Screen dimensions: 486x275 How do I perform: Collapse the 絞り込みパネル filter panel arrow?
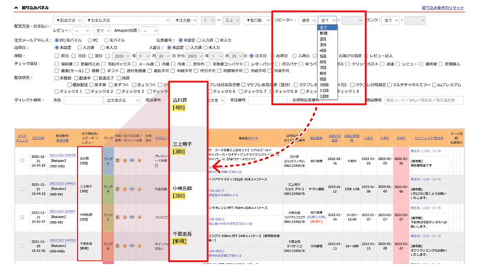pos(16,8)
